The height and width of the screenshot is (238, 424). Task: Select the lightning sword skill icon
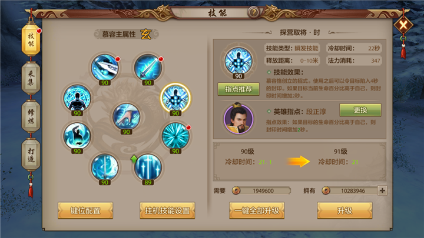148,68
